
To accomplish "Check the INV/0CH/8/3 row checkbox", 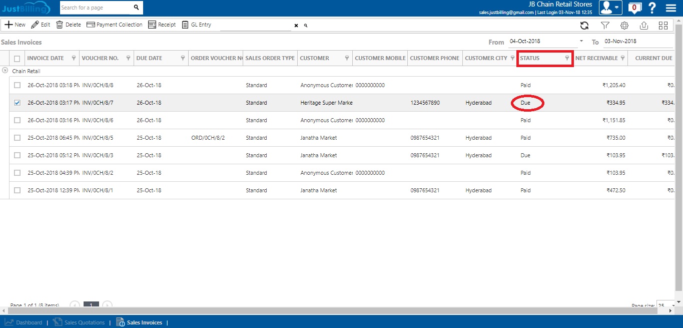I will click(x=17, y=155).
